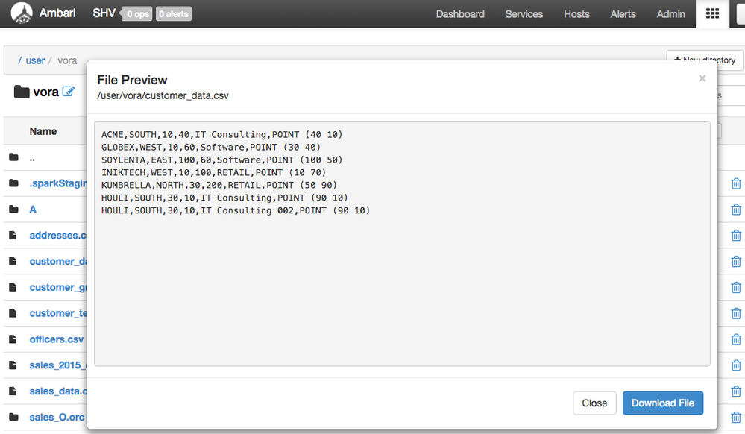The image size is (745, 434).
Task: Click the trash icon for sales_O.orc
Action: [x=736, y=417]
